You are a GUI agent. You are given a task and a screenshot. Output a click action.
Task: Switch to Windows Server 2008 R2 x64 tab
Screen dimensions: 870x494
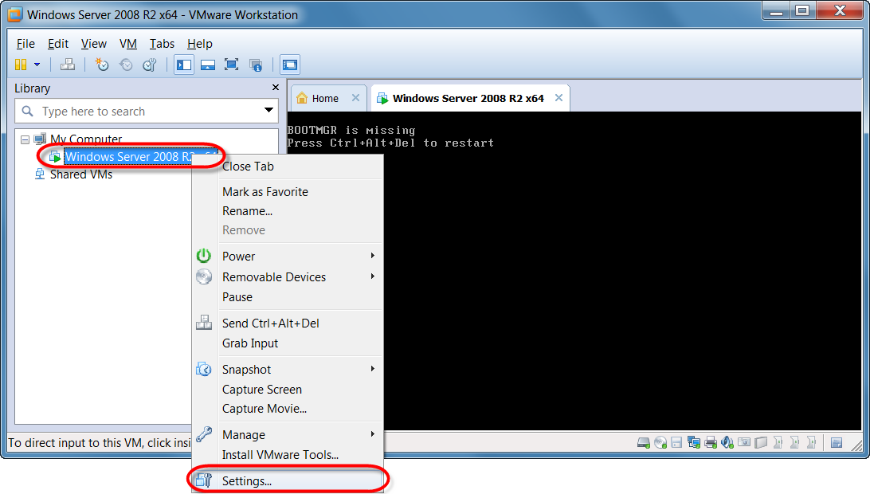(468, 98)
